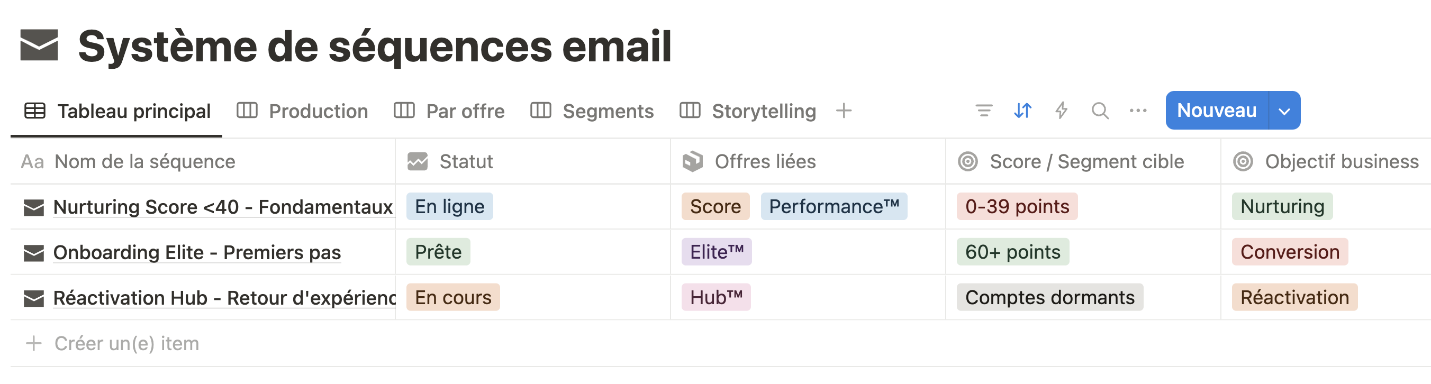Open the filter icon in toolbar
Image resolution: width=1431 pixels, height=384 pixels.
click(984, 111)
